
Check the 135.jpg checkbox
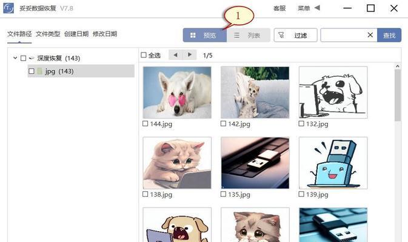coord(223,194)
